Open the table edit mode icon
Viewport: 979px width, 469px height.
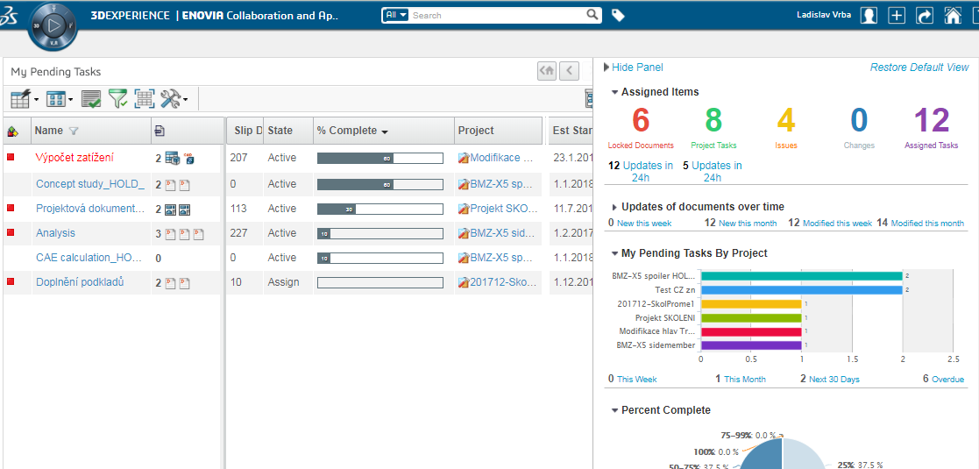(x=21, y=98)
